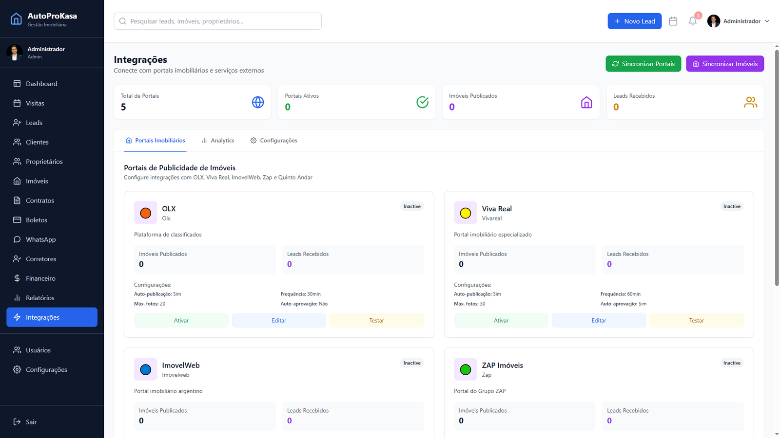Screen dimensions: 780x438
Task: Click the search leads input field
Action: [x=217, y=21]
